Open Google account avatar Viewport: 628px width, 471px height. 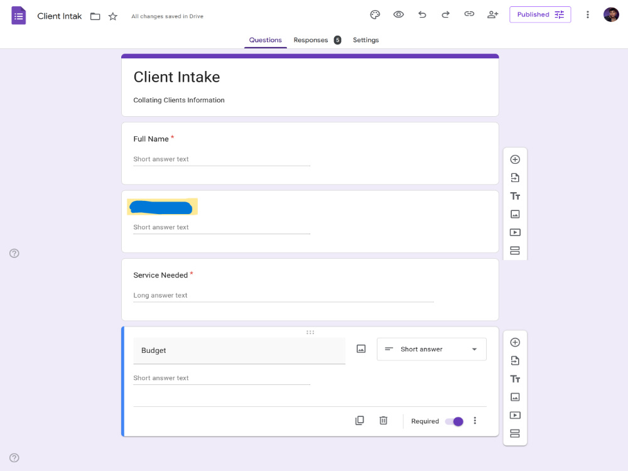(x=611, y=15)
